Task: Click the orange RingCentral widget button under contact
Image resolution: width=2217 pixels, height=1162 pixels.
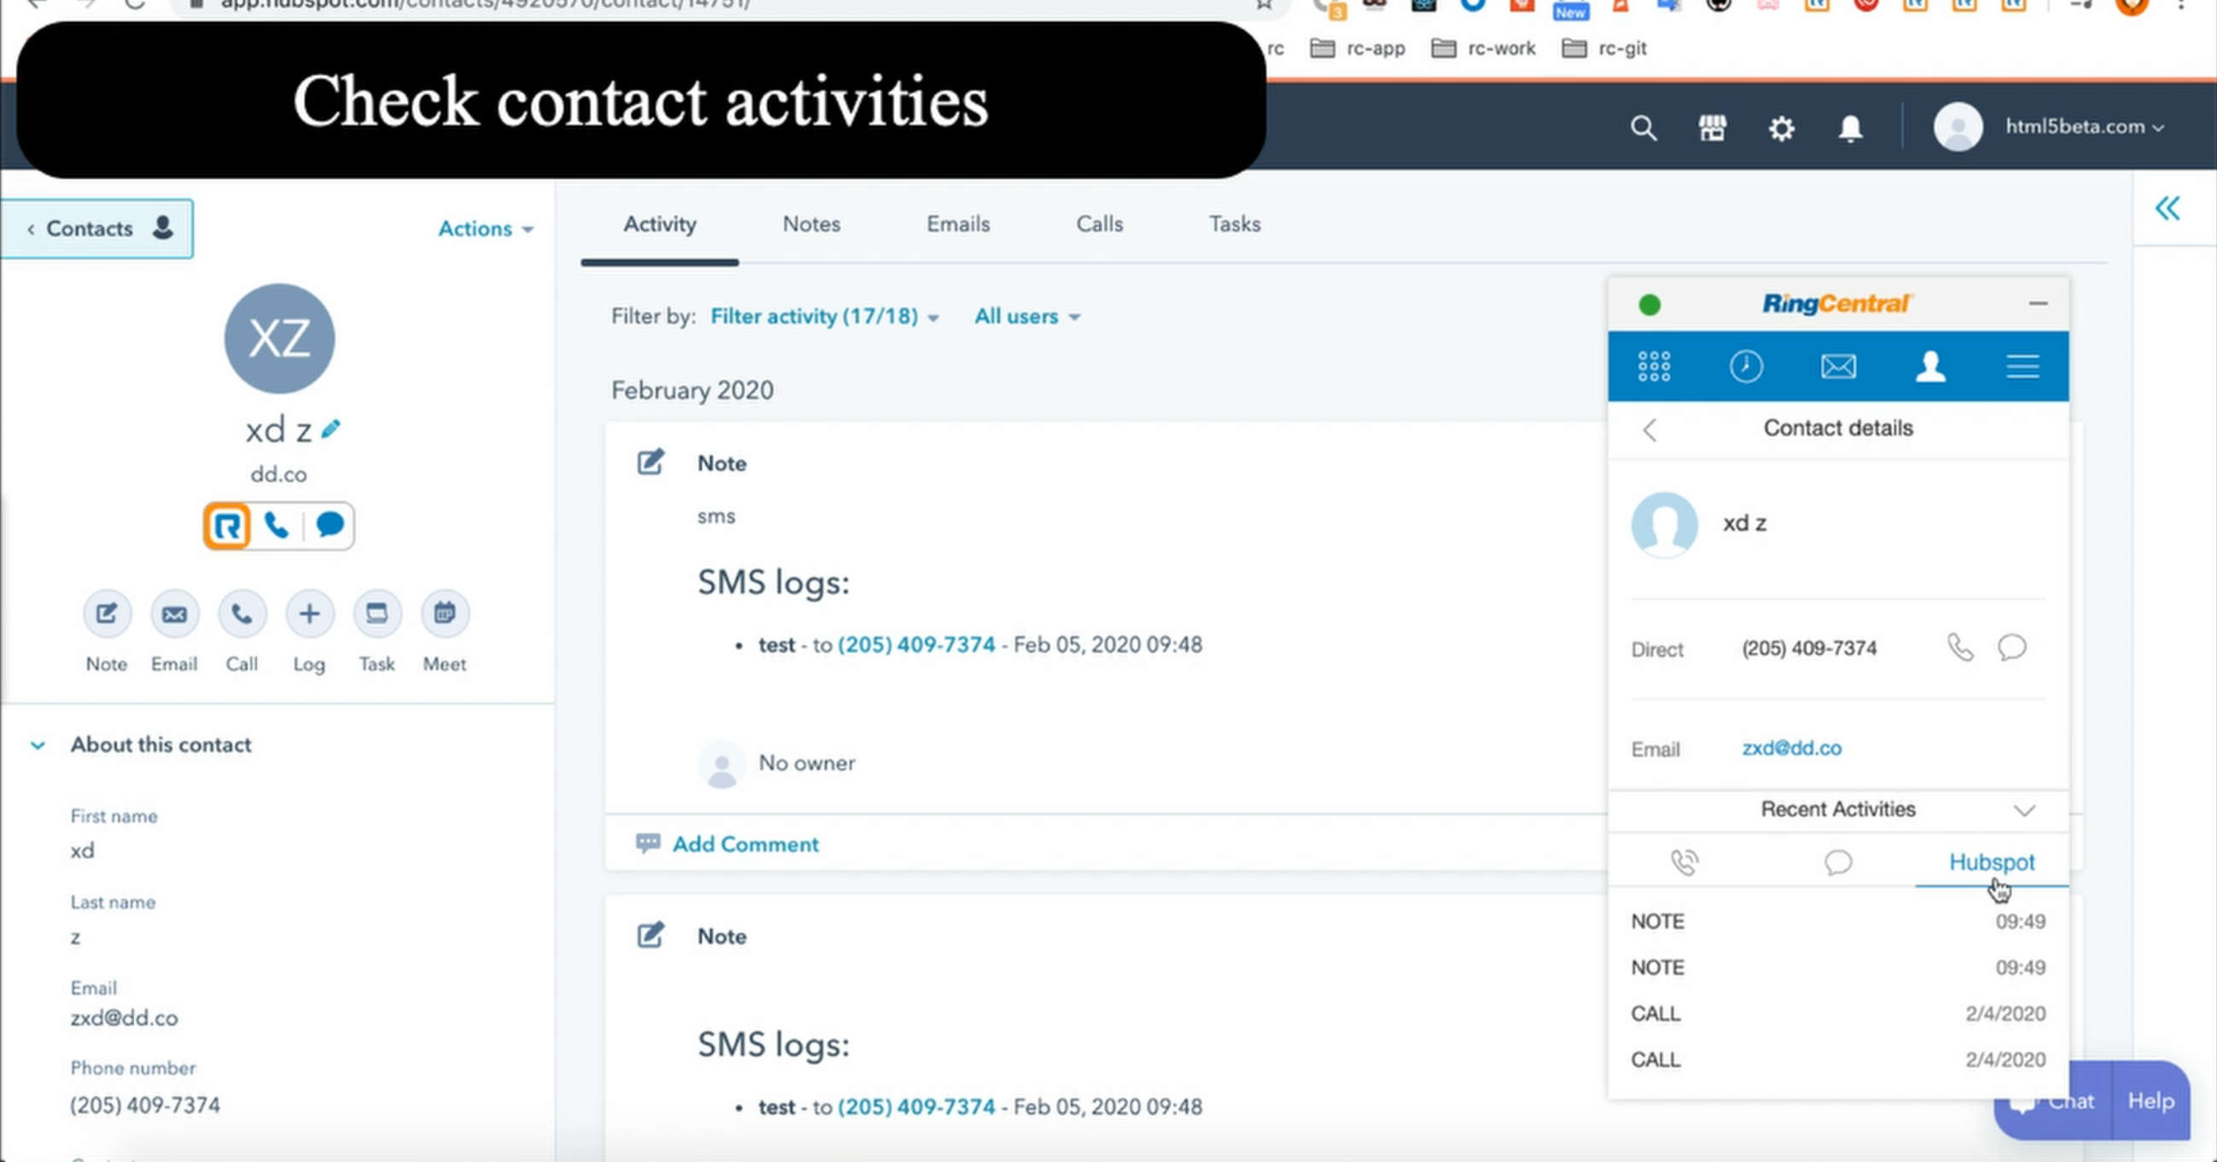Action: (227, 525)
